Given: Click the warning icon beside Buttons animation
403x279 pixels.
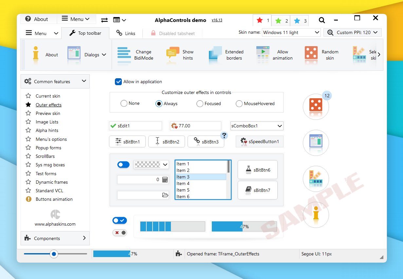Looking at the screenshot, I should (28, 199).
